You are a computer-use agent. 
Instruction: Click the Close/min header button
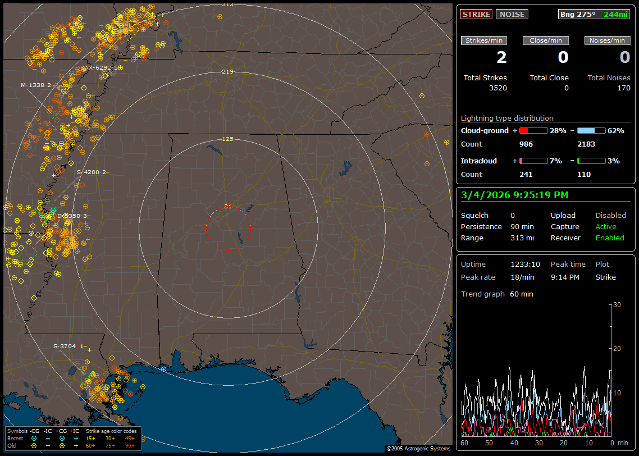(x=546, y=40)
